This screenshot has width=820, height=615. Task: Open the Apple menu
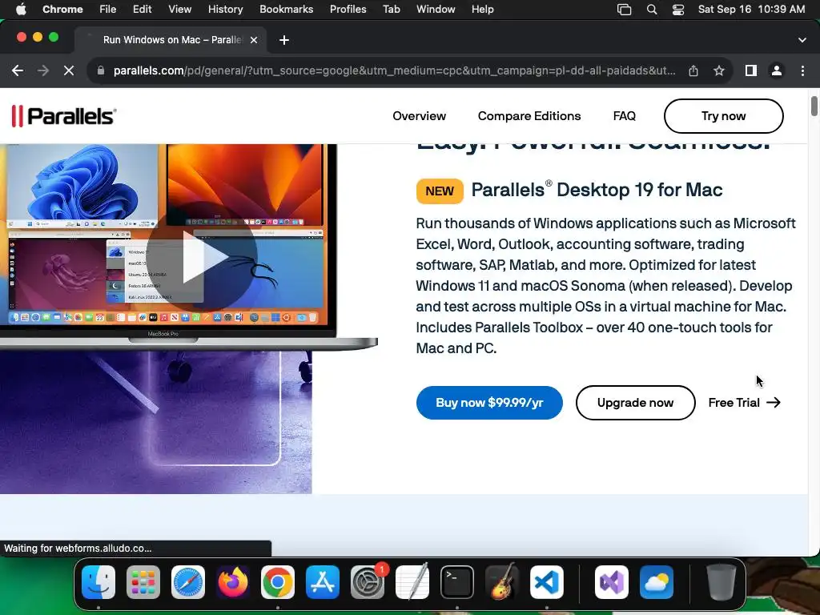click(21, 10)
